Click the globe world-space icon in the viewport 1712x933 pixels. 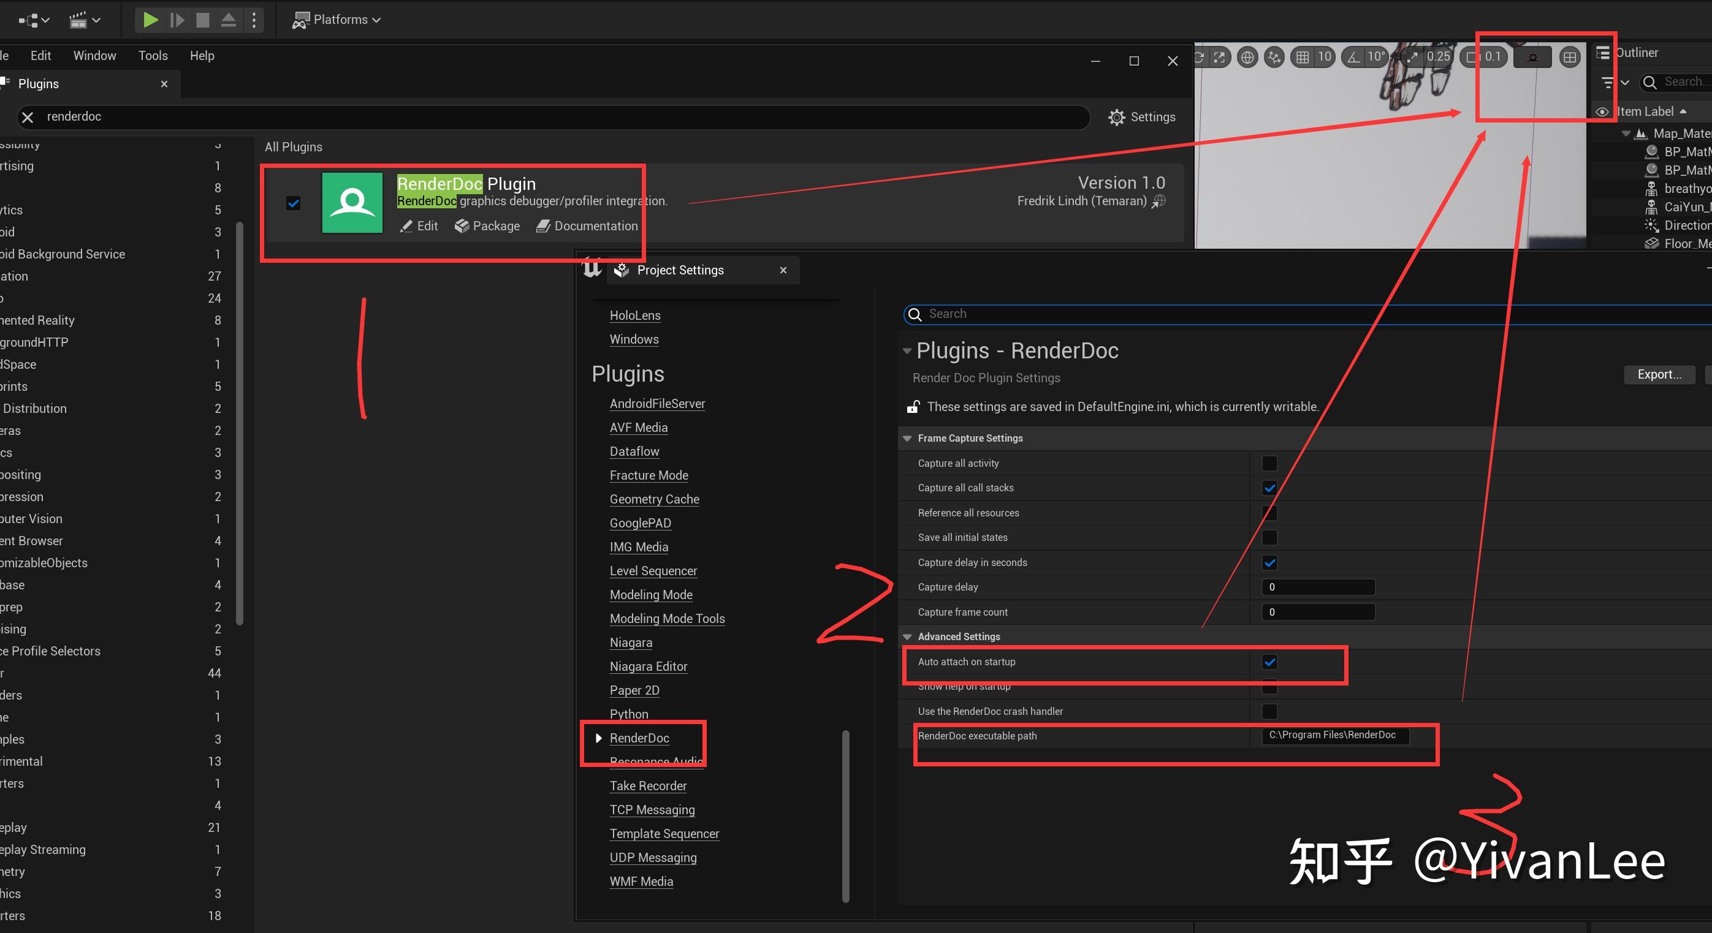pyautogui.click(x=1247, y=58)
